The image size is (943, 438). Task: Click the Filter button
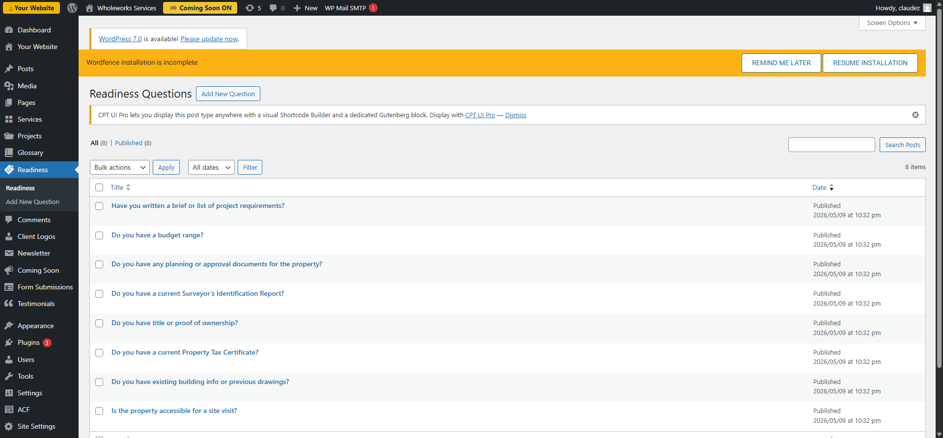[250, 167]
